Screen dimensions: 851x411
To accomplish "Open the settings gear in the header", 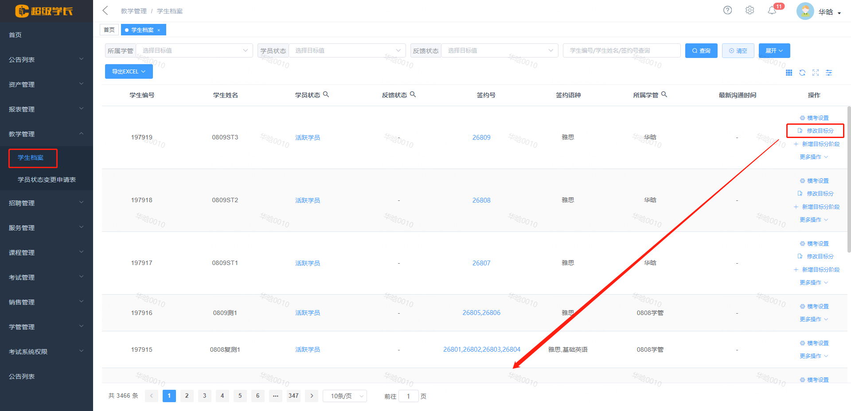I will click(750, 10).
